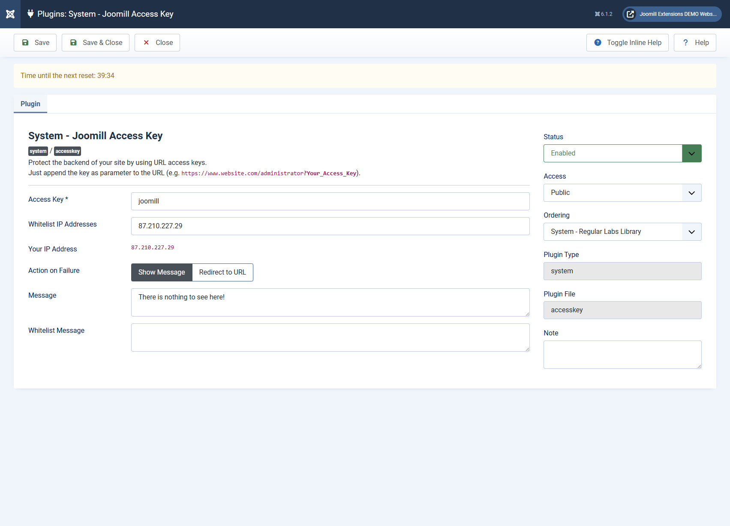The height and width of the screenshot is (526, 730).
Task: Click the 'Whitelist Message' label
Action: (x=57, y=331)
